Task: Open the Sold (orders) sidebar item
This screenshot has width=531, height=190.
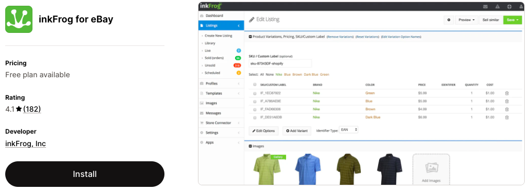Action: pyautogui.click(x=214, y=58)
